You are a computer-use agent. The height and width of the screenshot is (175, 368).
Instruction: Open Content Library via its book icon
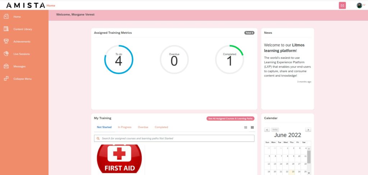click(6, 29)
